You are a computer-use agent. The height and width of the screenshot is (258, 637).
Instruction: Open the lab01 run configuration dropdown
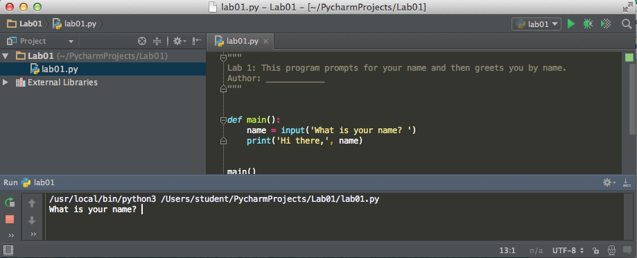click(536, 24)
